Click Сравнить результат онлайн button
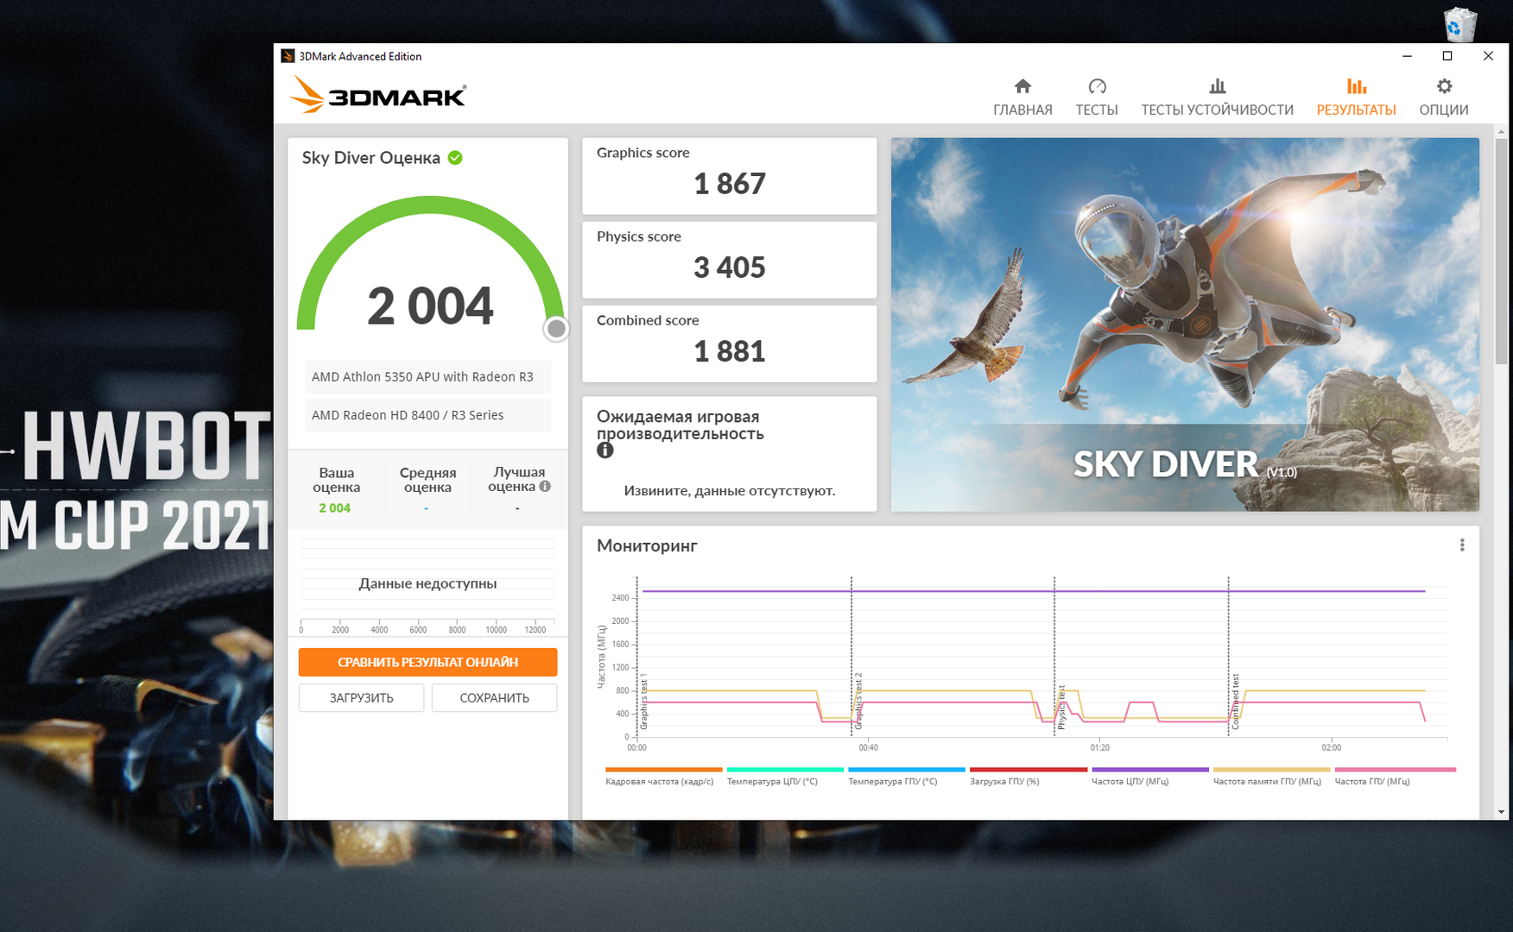 [427, 662]
